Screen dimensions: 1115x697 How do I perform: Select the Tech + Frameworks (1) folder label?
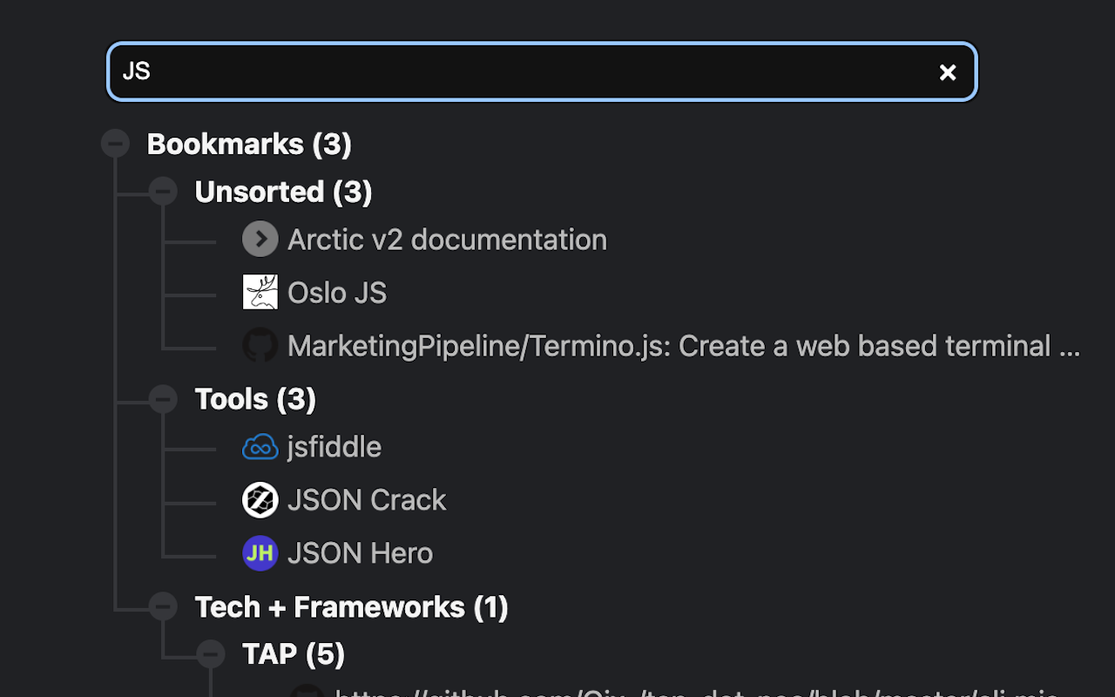351,606
